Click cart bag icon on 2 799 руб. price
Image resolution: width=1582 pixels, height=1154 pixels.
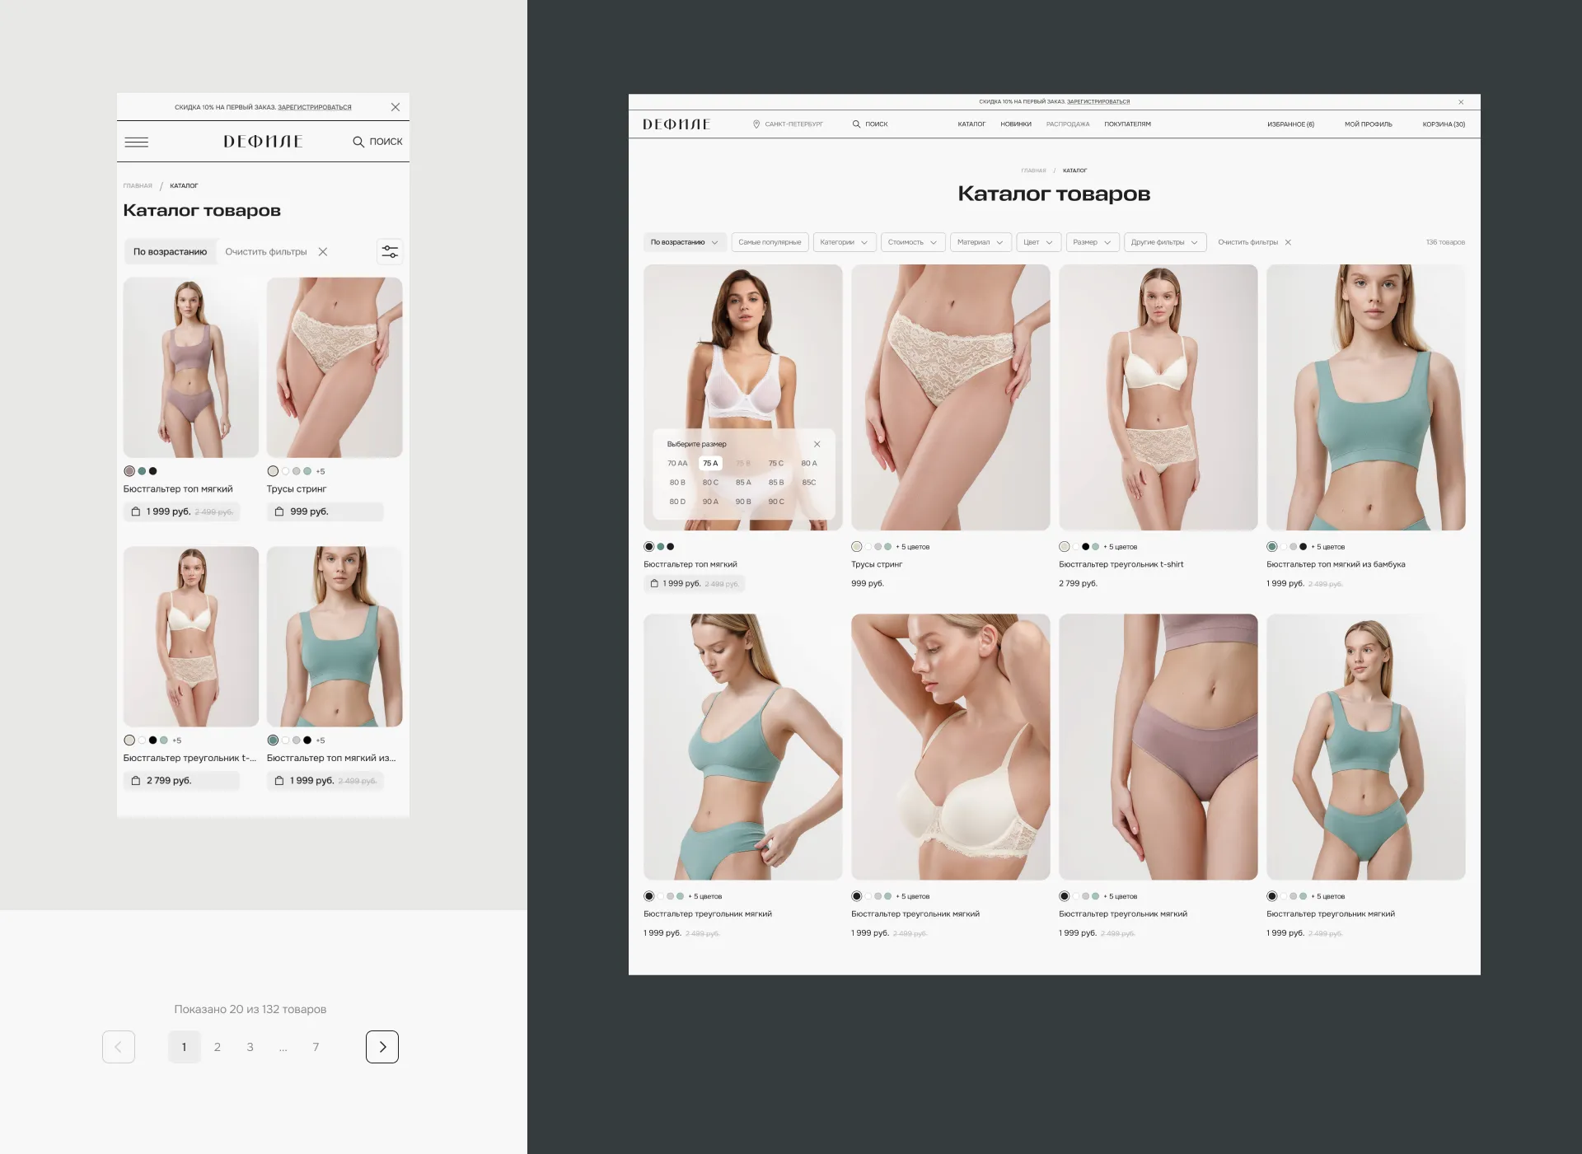click(x=136, y=780)
